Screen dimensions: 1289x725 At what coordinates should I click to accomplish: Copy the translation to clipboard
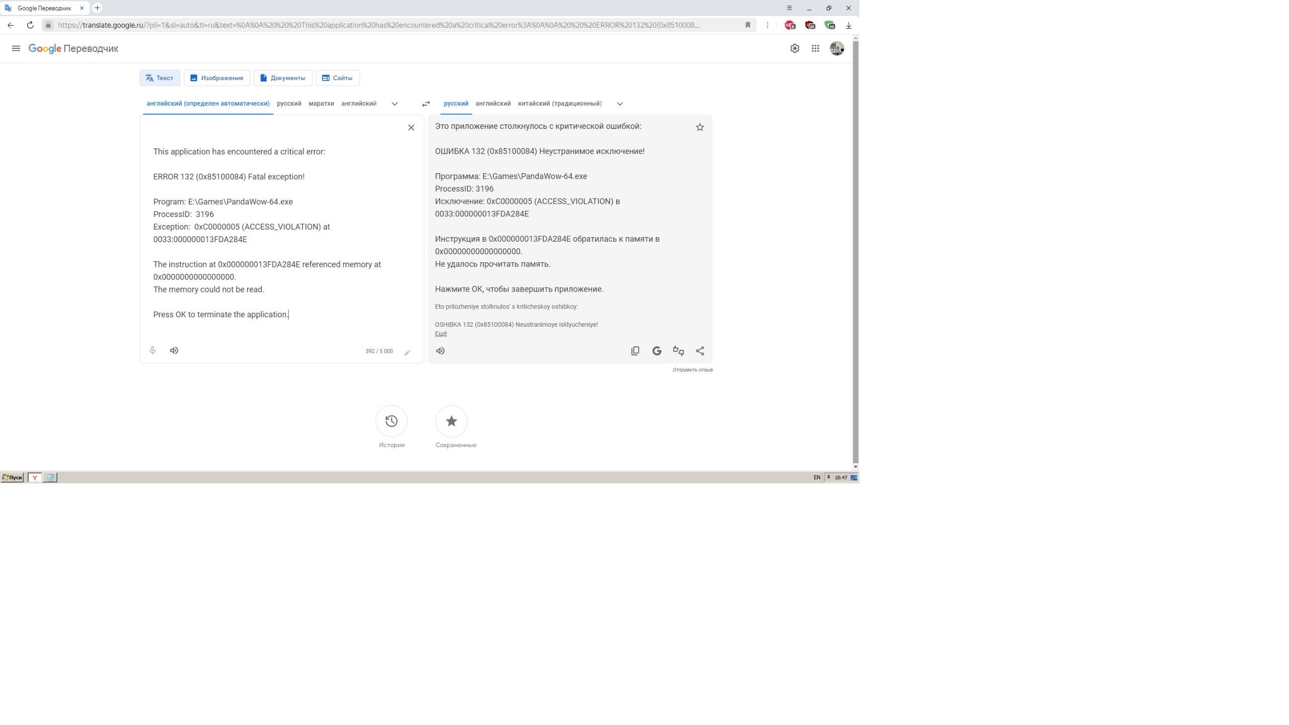click(635, 351)
